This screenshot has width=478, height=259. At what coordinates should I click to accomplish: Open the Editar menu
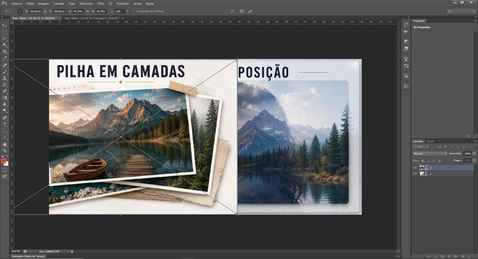pos(30,4)
